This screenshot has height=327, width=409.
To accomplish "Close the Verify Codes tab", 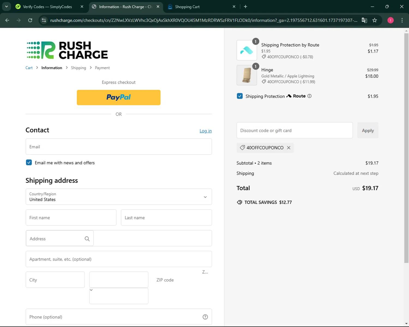I will pyautogui.click(x=82, y=7).
